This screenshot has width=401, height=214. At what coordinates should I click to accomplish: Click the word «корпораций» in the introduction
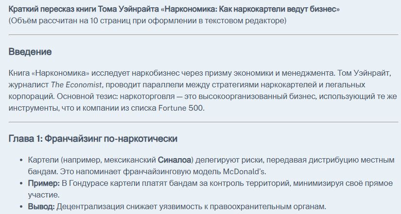[x=31, y=97]
